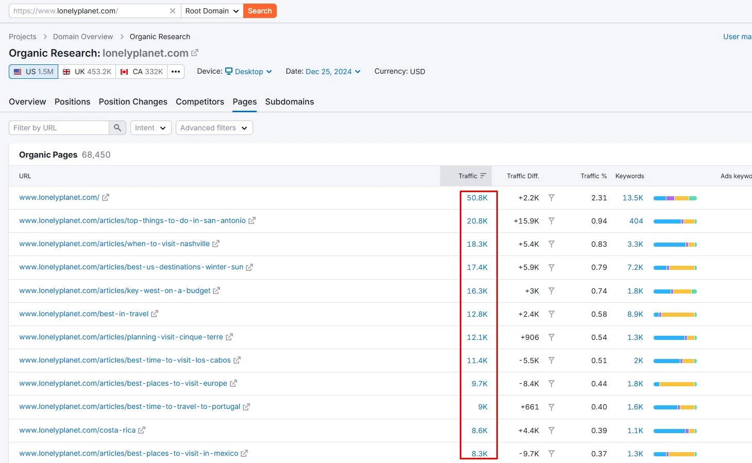Click filter funnel icon in San Antonio row

point(551,221)
